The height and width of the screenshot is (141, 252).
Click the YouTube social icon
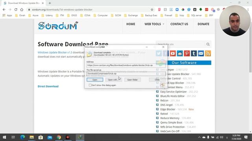point(173,53)
